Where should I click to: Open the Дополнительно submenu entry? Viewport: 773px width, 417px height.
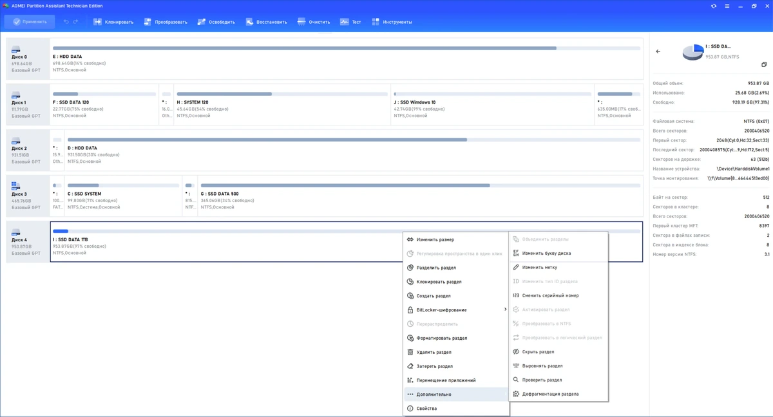click(x=456, y=394)
